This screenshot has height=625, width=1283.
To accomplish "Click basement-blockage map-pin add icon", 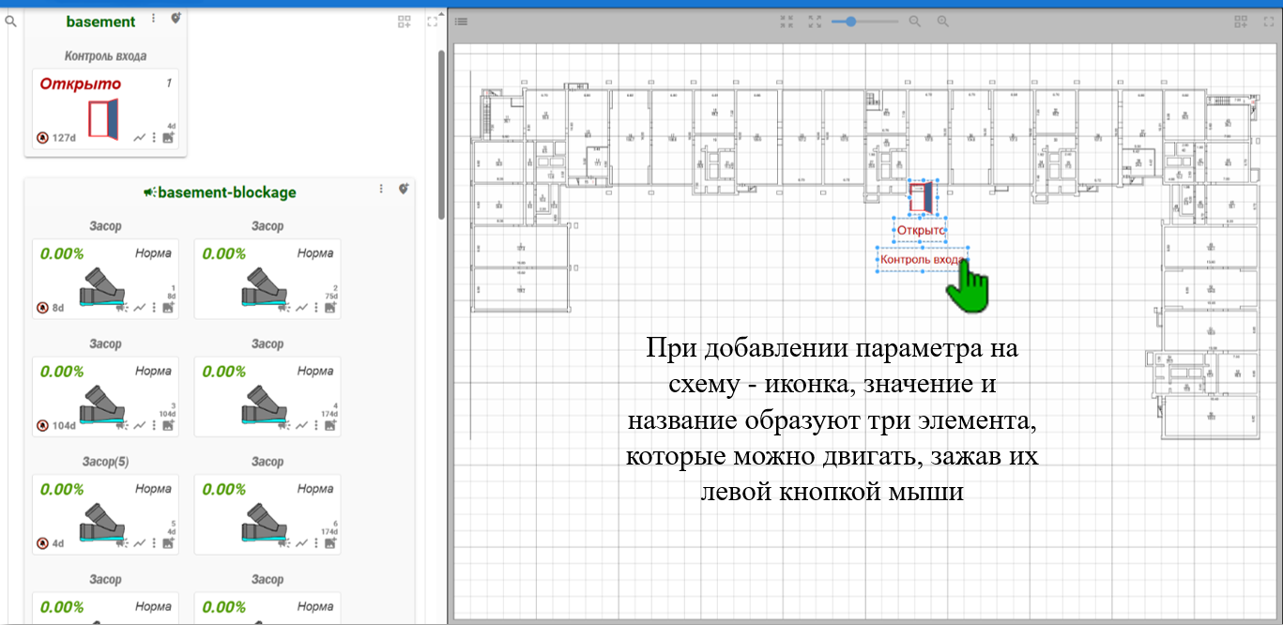I will (404, 189).
